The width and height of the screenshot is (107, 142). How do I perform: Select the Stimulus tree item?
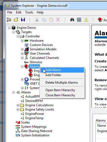[x=36, y=62]
